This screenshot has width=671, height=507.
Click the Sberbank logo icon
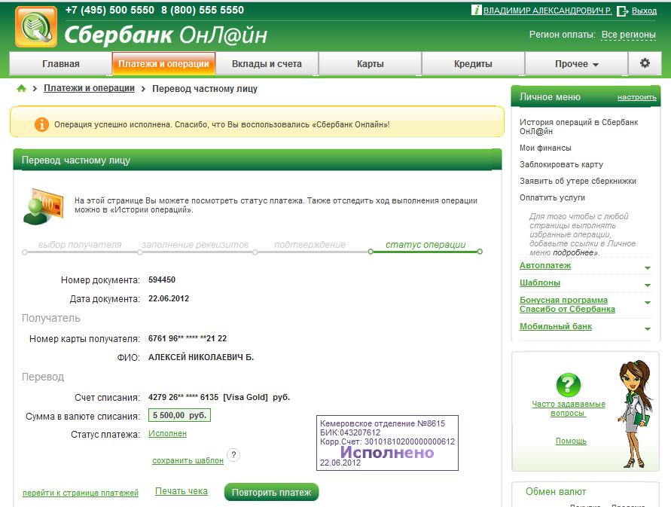point(36,26)
